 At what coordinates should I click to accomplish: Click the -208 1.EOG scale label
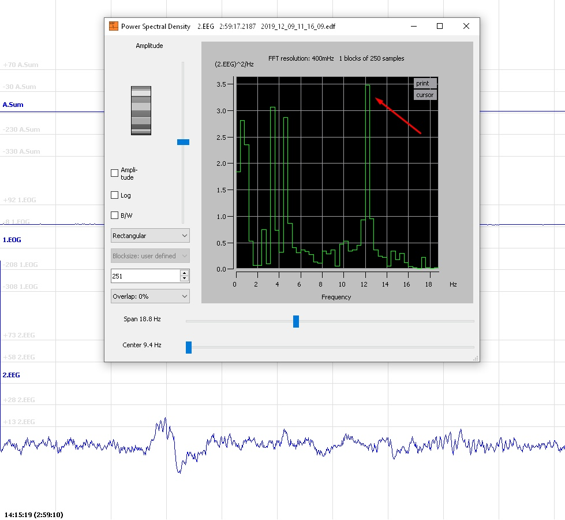(x=20, y=265)
